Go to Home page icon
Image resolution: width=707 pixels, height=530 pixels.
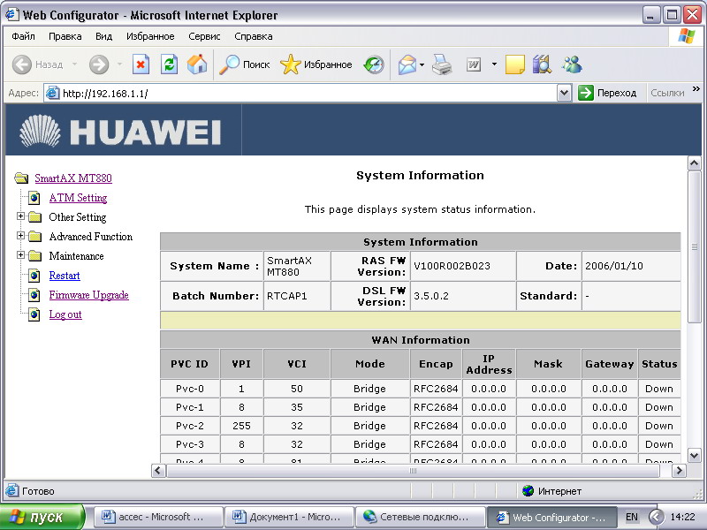(197, 64)
